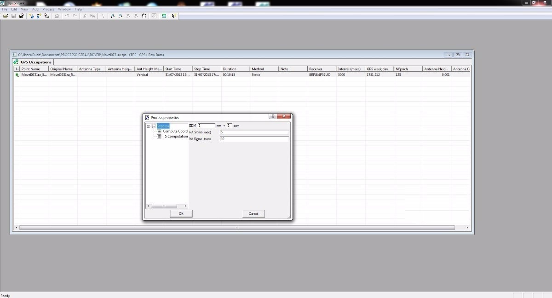The width and height of the screenshot is (552, 298).
Task: Open the Help menu
Action: tap(78, 9)
